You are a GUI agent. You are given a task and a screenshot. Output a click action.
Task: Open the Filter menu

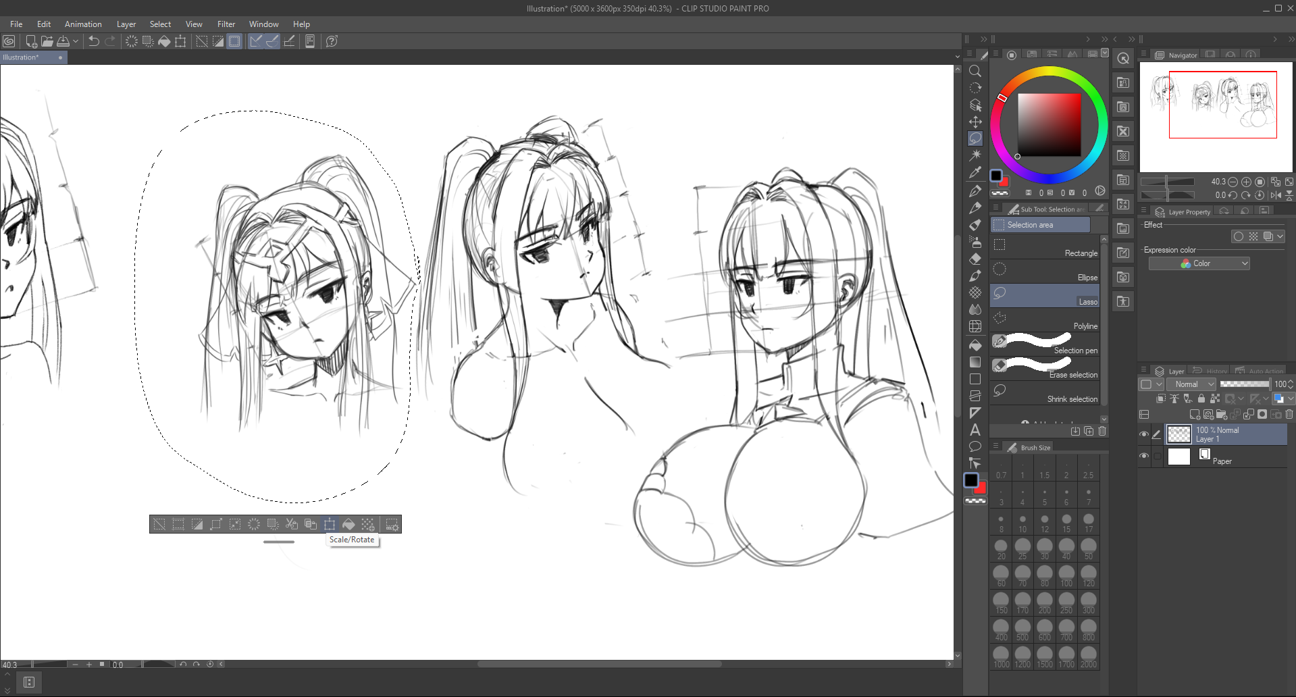[x=226, y=24]
